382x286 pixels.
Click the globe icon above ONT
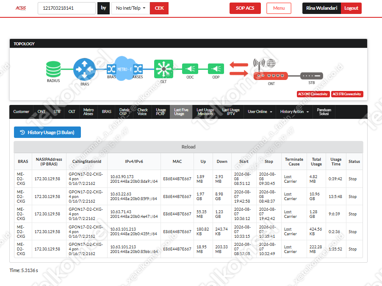tap(271, 63)
